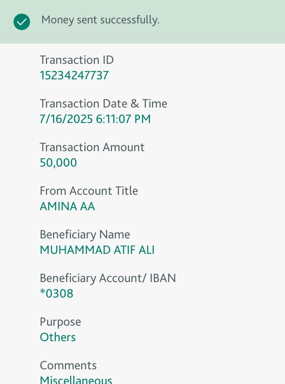Screen dimensions: 285x384
Task: Tap the Transaction Date & Time label
Action: pyautogui.click(x=103, y=104)
